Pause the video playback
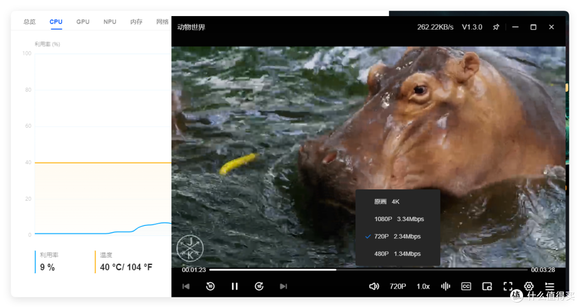The width and height of the screenshot is (580, 308). click(235, 286)
